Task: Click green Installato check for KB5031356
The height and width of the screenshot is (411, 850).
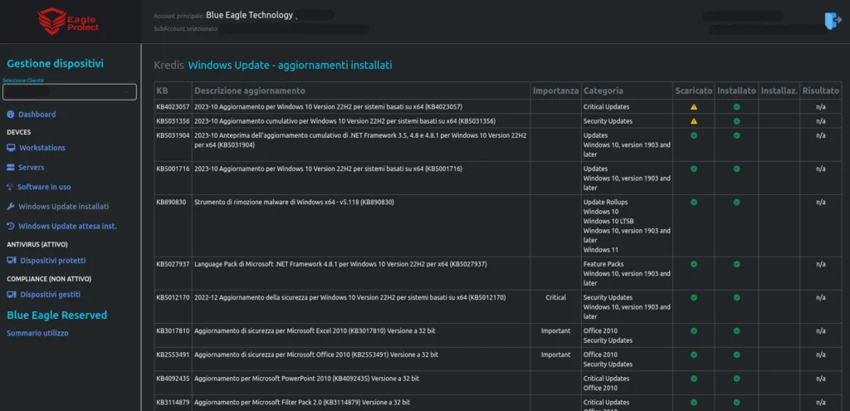Action: pos(736,121)
